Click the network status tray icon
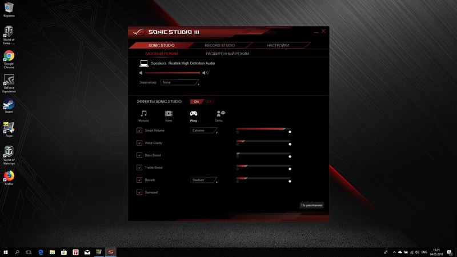The height and width of the screenshot is (257, 457). click(411, 252)
